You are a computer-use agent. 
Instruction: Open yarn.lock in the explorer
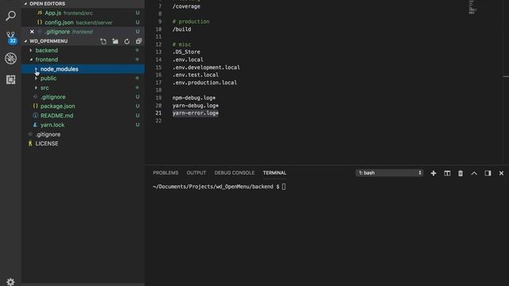click(x=83, y=125)
